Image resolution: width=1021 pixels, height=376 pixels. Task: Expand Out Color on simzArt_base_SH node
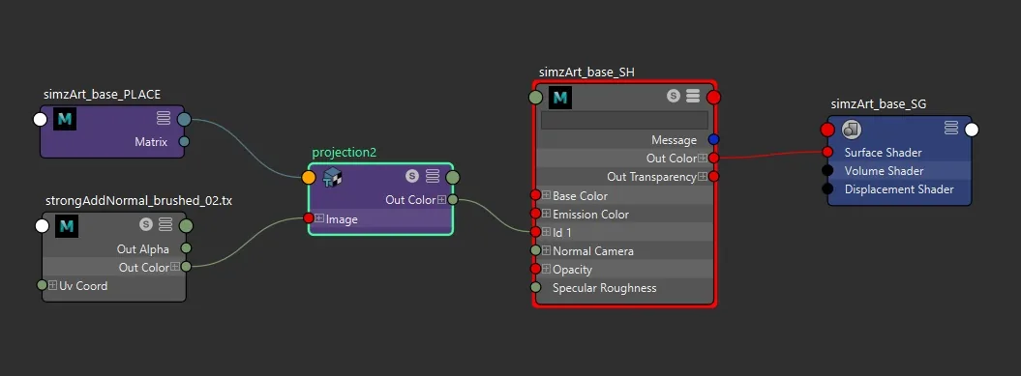click(x=703, y=159)
